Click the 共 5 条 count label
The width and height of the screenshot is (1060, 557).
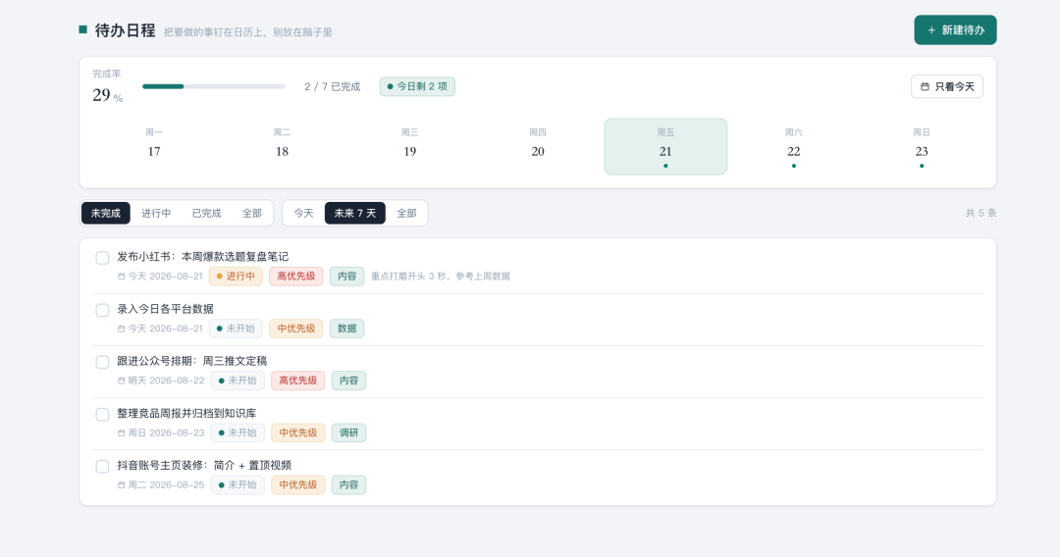click(x=980, y=214)
